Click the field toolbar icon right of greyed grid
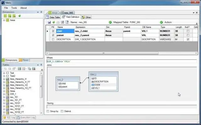The height and width of the screenshot is (125, 201). [62, 22]
